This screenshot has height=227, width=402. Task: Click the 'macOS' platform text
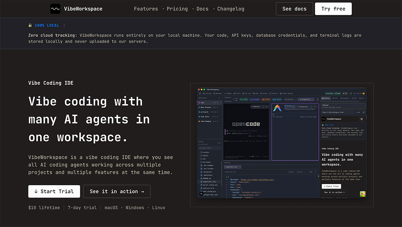tap(111, 208)
